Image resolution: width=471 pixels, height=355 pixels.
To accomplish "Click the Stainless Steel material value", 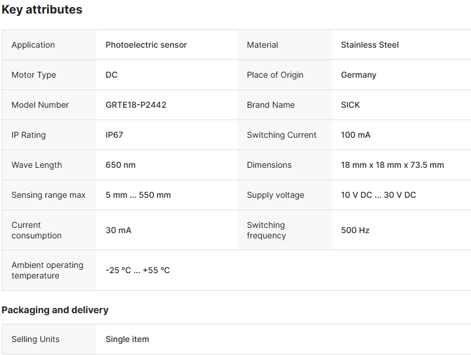I will [369, 45].
